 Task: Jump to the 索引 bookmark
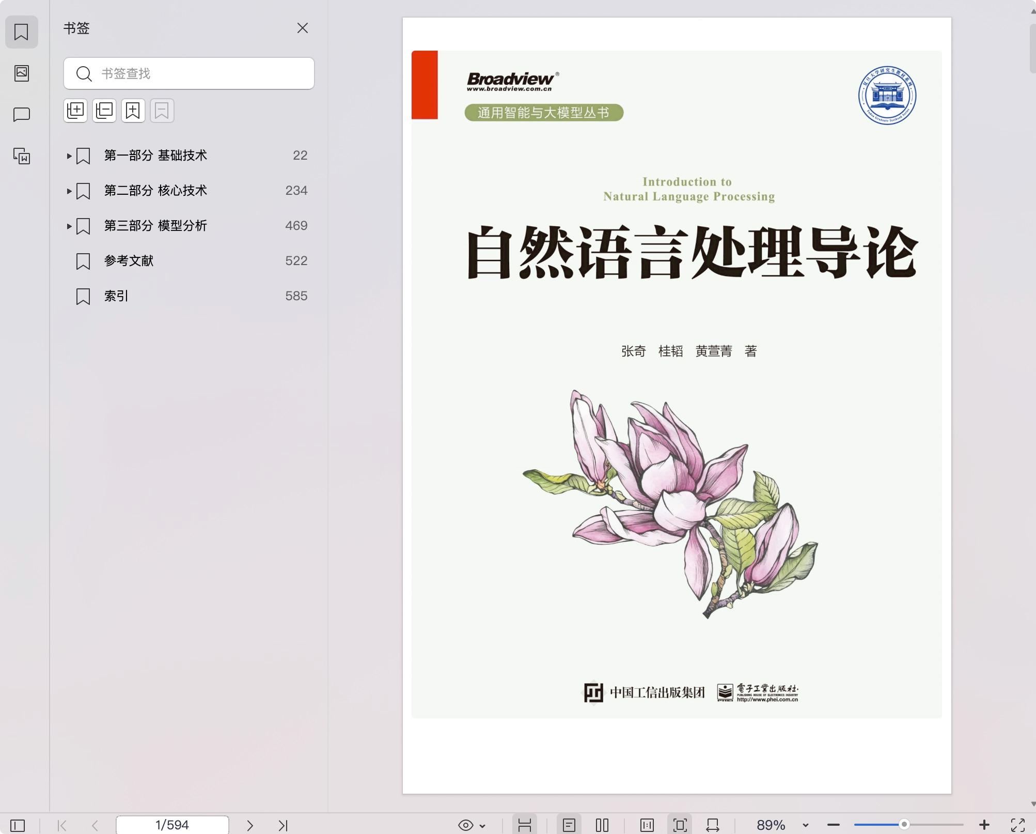click(116, 296)
